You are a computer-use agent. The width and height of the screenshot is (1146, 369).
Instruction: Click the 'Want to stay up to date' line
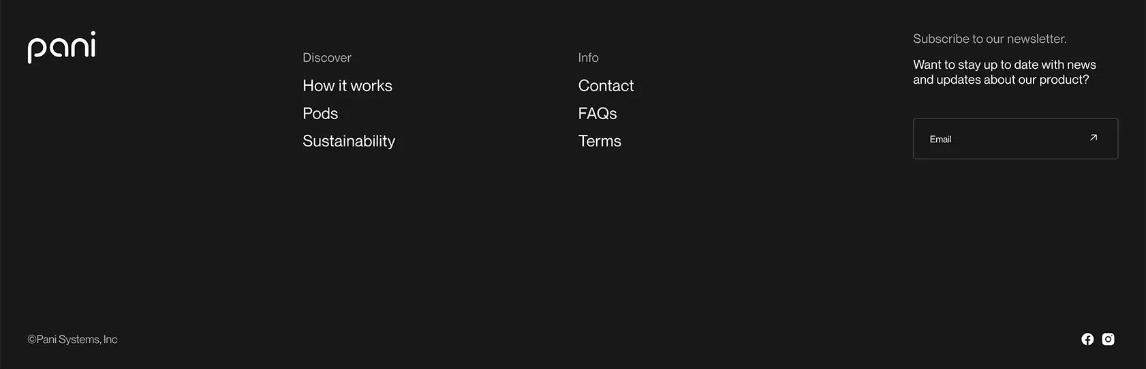(x=1004, y=65)
